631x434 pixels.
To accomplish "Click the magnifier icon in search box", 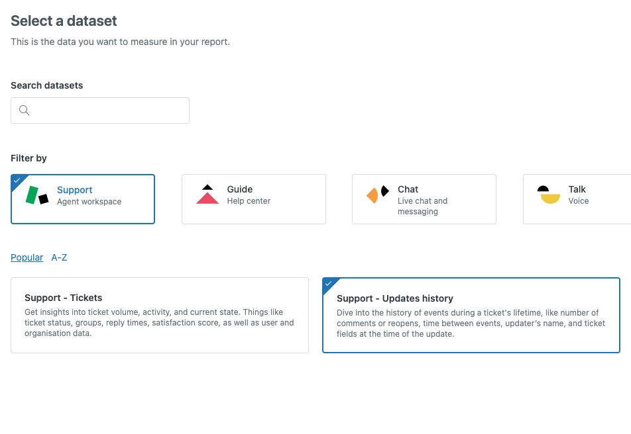I will pos(24,110).
